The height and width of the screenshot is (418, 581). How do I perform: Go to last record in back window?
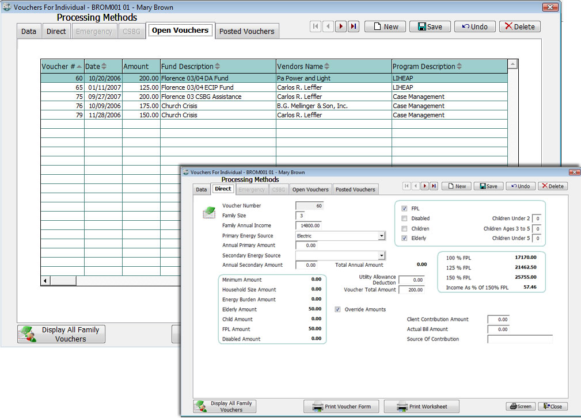pos(354,26)
